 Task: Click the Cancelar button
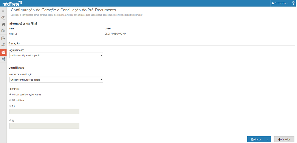(x=284, y=140)
